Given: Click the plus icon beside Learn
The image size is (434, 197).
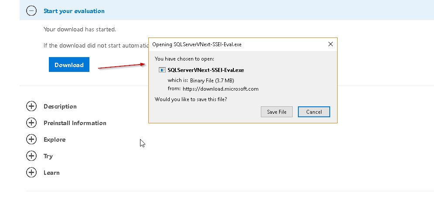Looking at the screenshot, I should click(31, 173).
